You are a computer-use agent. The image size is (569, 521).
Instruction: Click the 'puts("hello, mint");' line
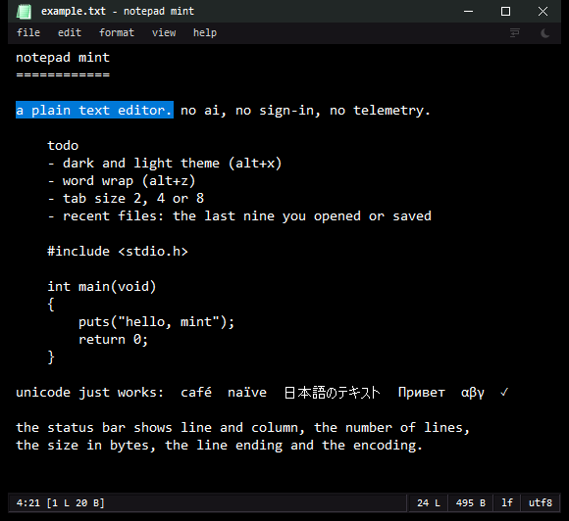[x=157, y=322]
